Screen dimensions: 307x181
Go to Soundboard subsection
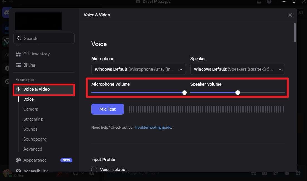coord(35,139)
